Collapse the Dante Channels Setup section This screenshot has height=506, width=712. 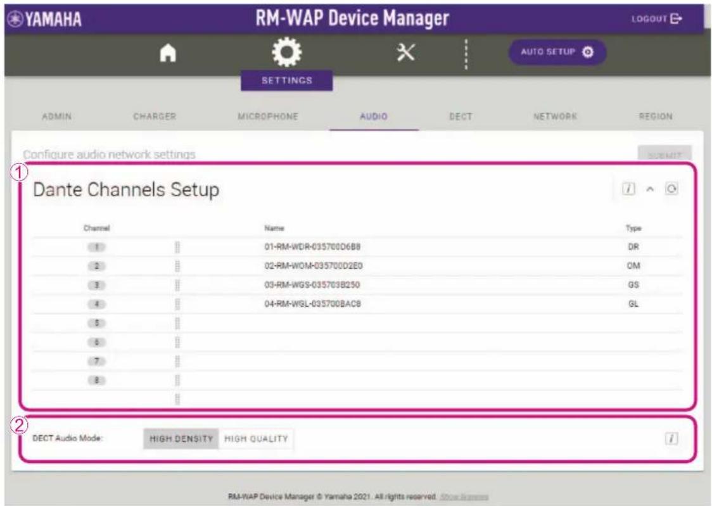(x=651, y=189)
